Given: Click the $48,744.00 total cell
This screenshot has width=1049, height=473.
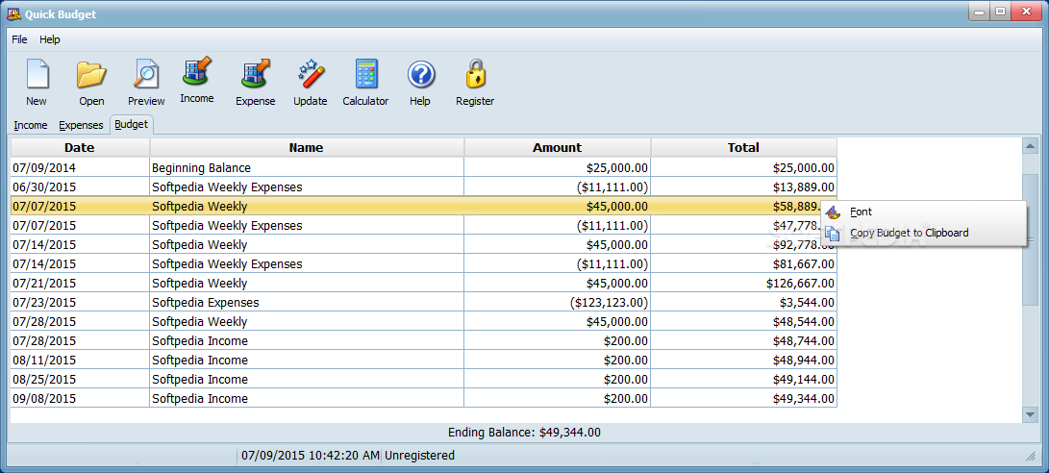Looking at the screenshot, I should 743,341.
